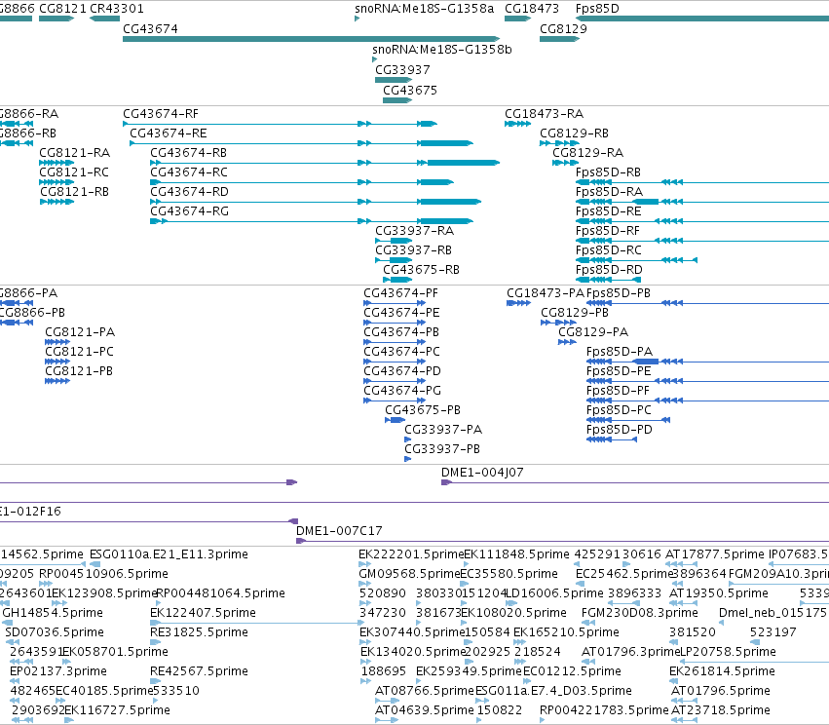829x725 pixels.
Task: Open EST ESG0110a.E21_E11.3prime
Action: (x=169, y=554)
